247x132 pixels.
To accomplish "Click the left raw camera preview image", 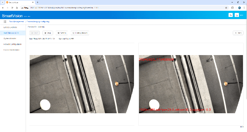I will tap(82, 84).
